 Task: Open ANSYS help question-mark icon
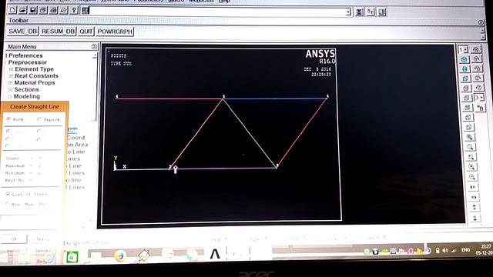tap(74, 10)
